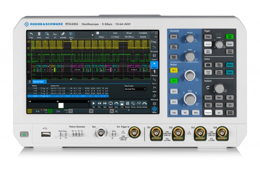260x173 pixels.
Task: Enable Average of history segments
Action: tap(139, 104)
